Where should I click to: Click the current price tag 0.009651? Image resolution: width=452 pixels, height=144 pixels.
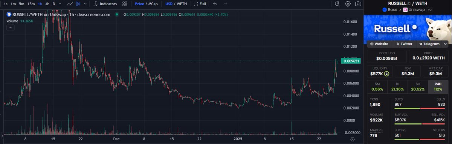(x=351, y=61)
